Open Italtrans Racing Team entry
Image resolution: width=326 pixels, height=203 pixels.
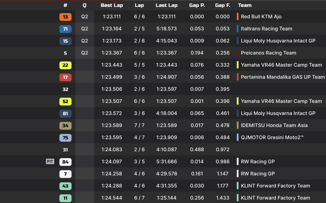[266, 29]
